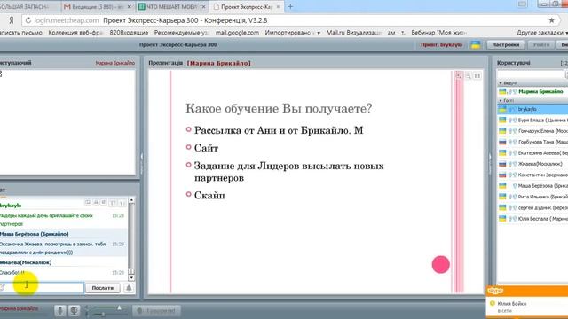Collapse the right users panel using splitter arrow
The image size is (568, 319).
point(490,157)
